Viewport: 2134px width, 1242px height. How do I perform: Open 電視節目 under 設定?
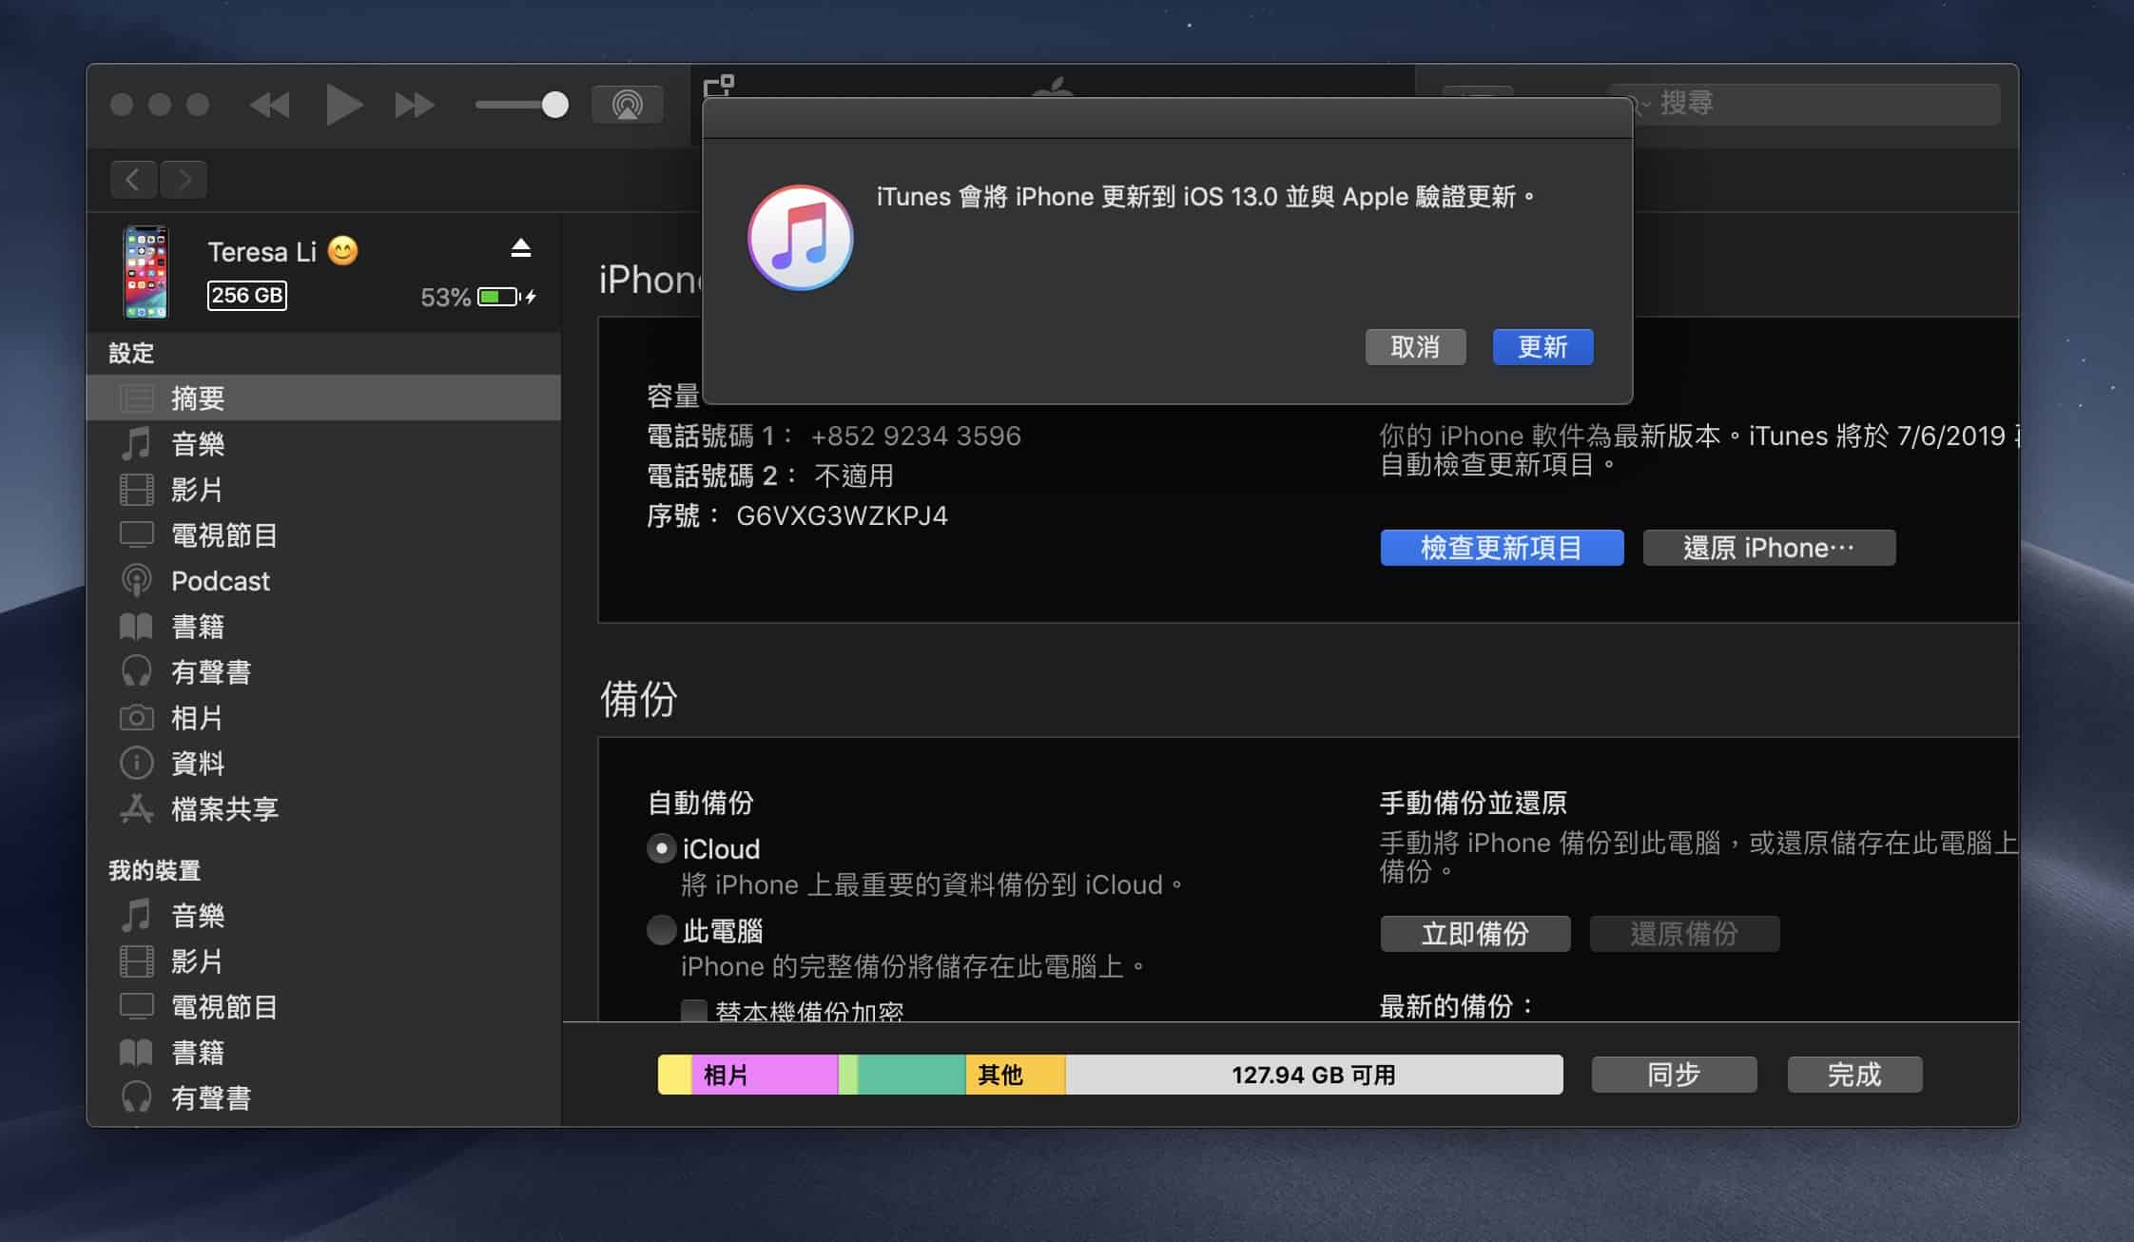point(323,534)
